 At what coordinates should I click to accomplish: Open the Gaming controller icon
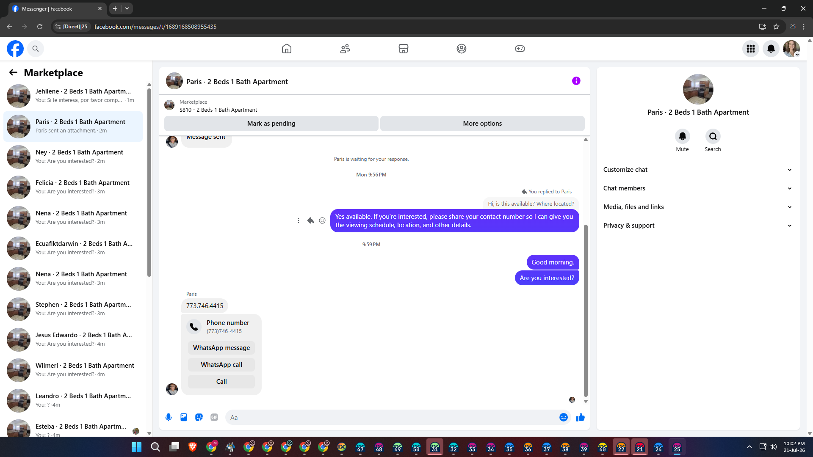pyautogui.click(x=520, y=49)
